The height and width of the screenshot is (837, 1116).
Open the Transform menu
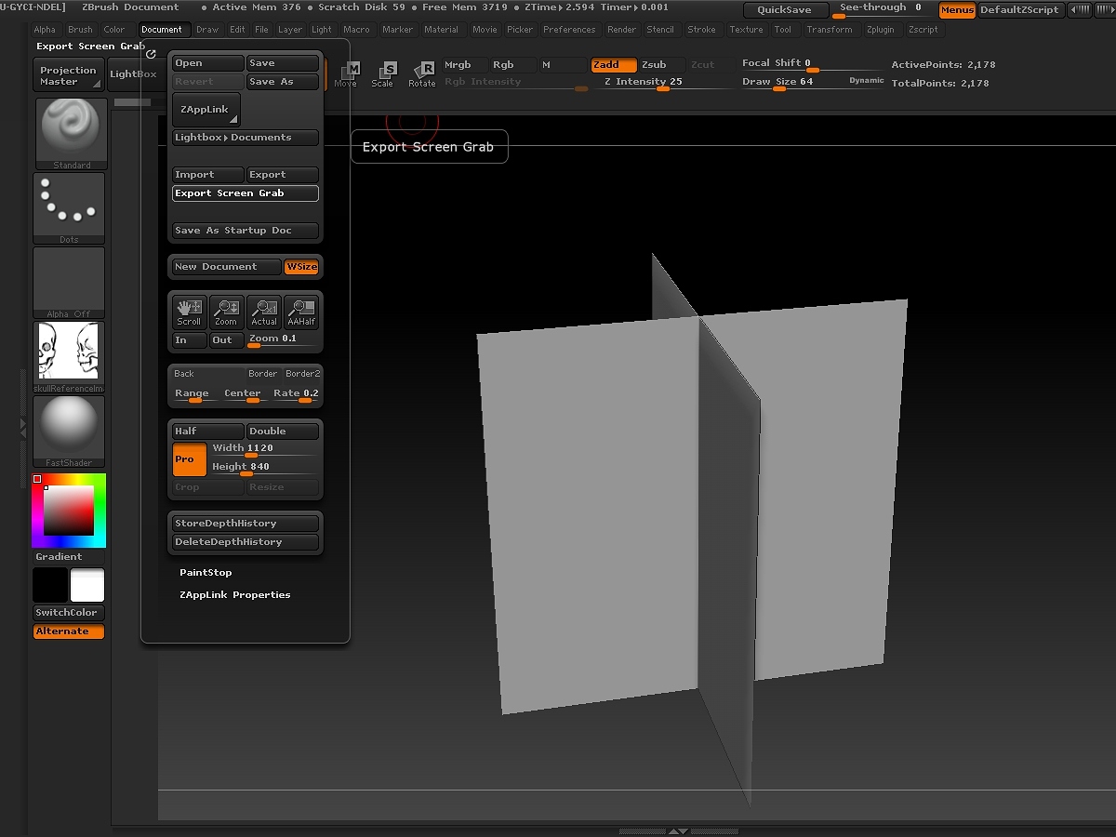click(x=830, y=30)
